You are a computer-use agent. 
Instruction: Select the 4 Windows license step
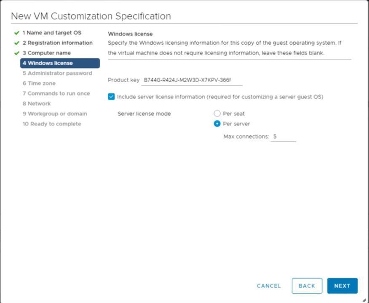(x=60, y=63)
